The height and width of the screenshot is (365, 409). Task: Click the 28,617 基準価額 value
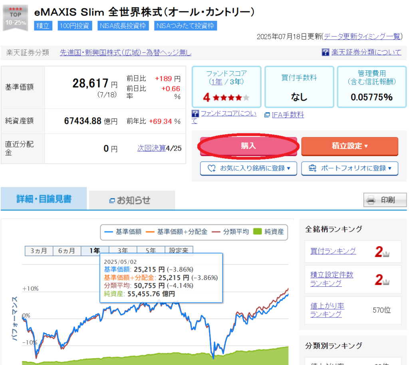coord(90,83)
